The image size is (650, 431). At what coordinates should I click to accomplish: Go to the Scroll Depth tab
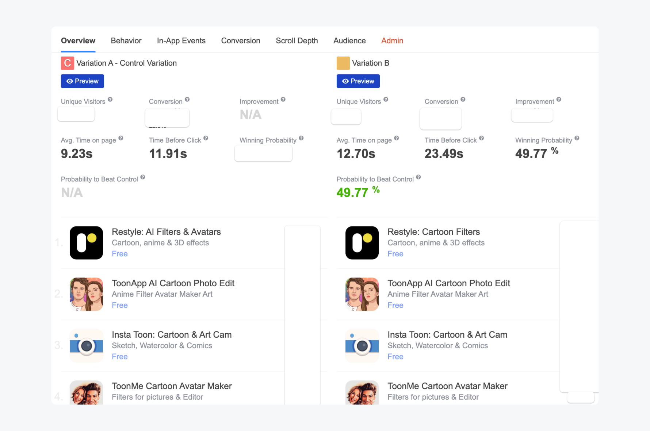pos(297,41)
